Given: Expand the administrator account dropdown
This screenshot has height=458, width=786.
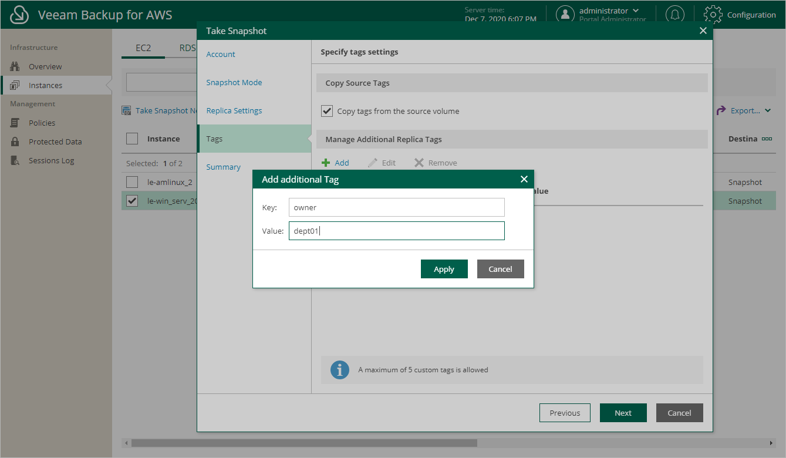Looking at the screenshot, I should point(636,11).
